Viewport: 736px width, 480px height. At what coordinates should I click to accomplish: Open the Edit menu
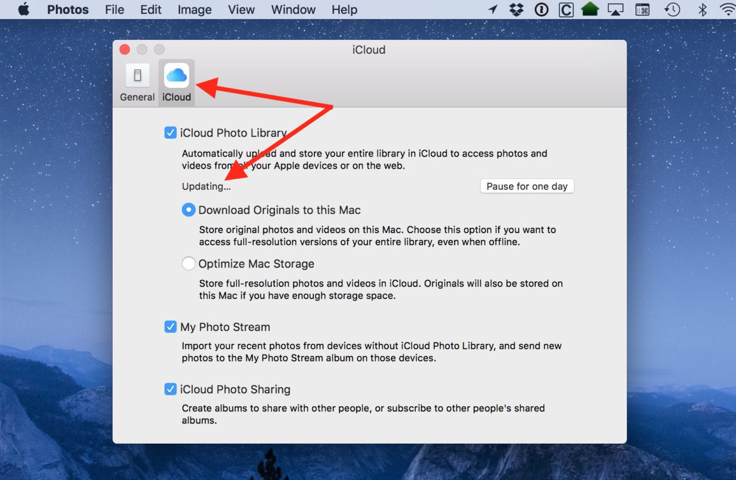tap(151, 10)
